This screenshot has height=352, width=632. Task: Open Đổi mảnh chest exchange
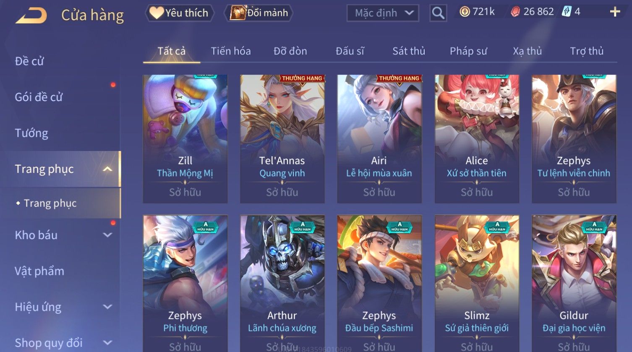click(x=259, y=13)
